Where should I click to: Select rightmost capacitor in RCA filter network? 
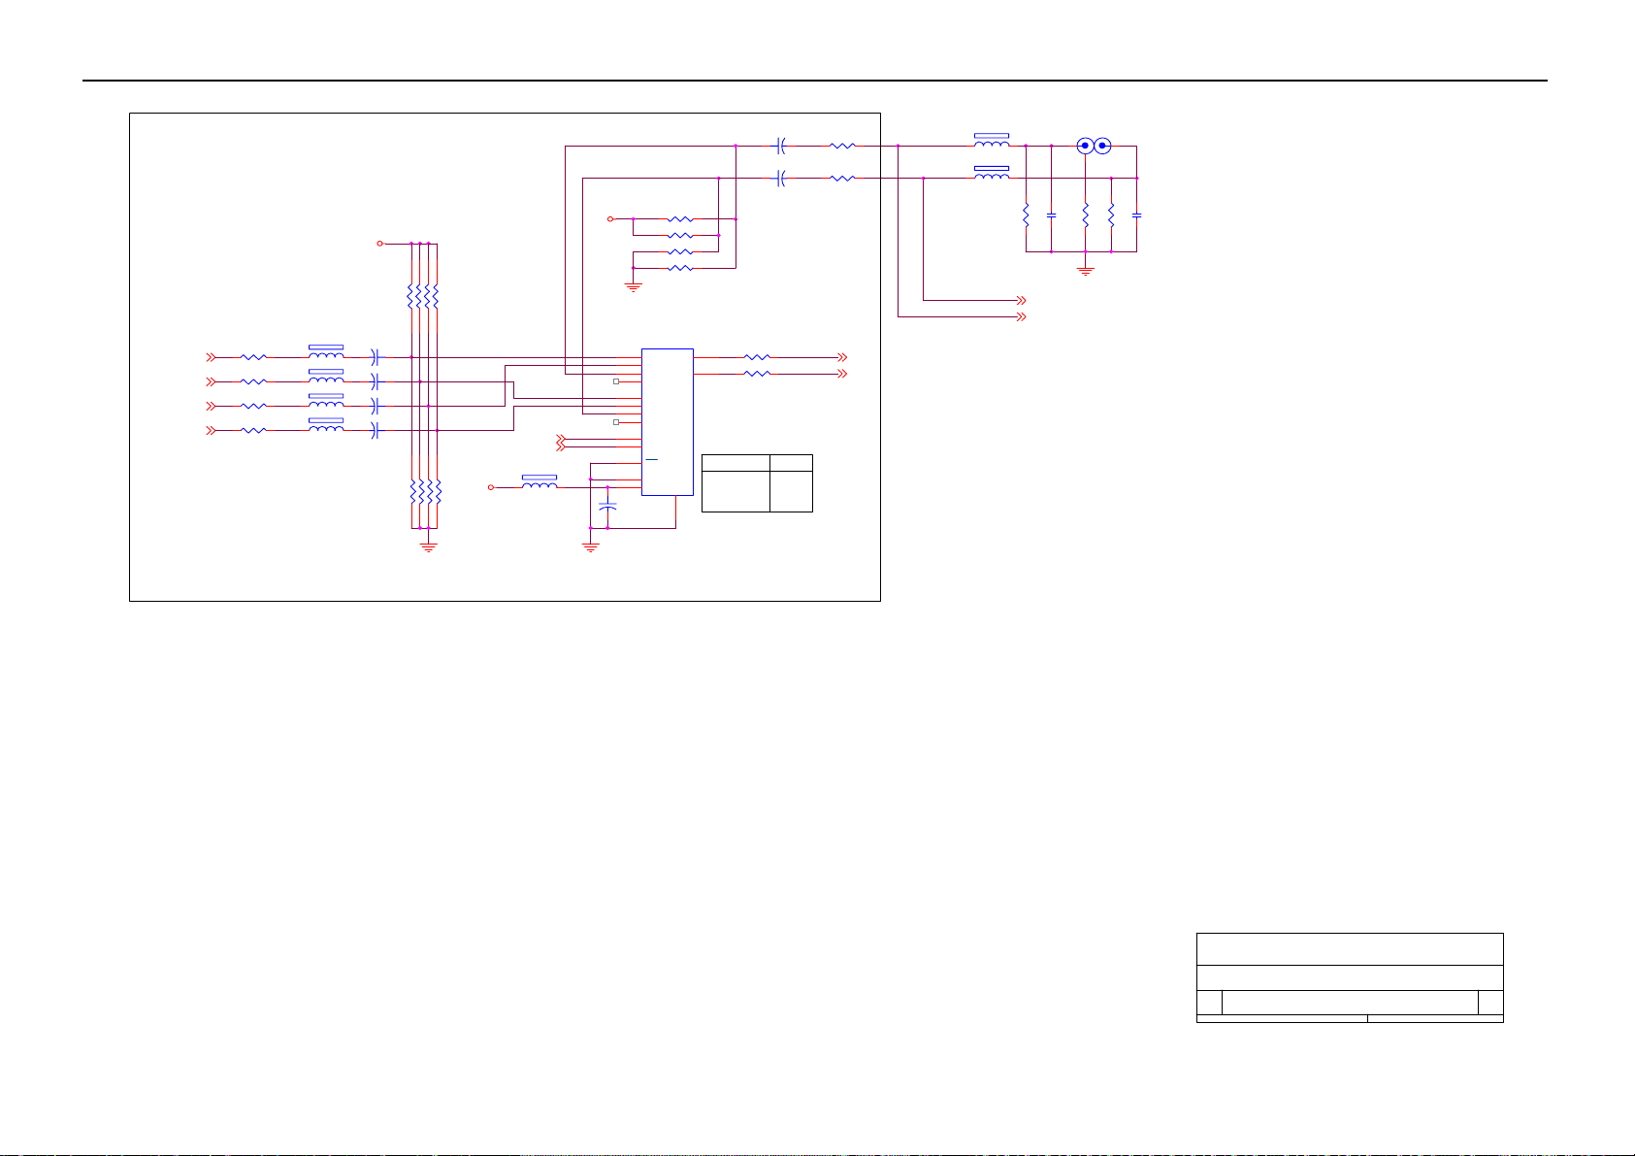(1136, 215)
